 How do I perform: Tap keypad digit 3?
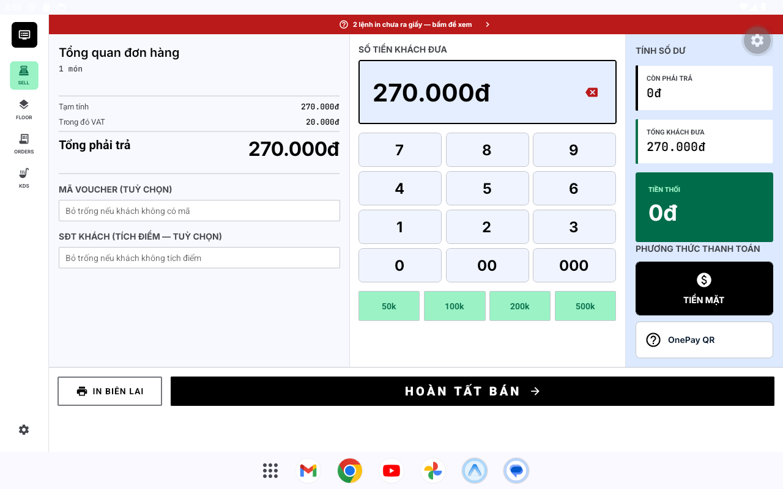pos(574,227)
